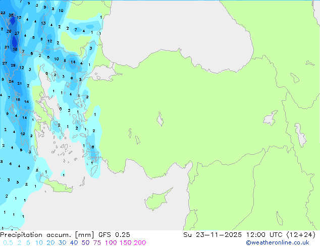Click the 'Precipitation accum. [mm] GFS 0.25' title

click(65, 235)
